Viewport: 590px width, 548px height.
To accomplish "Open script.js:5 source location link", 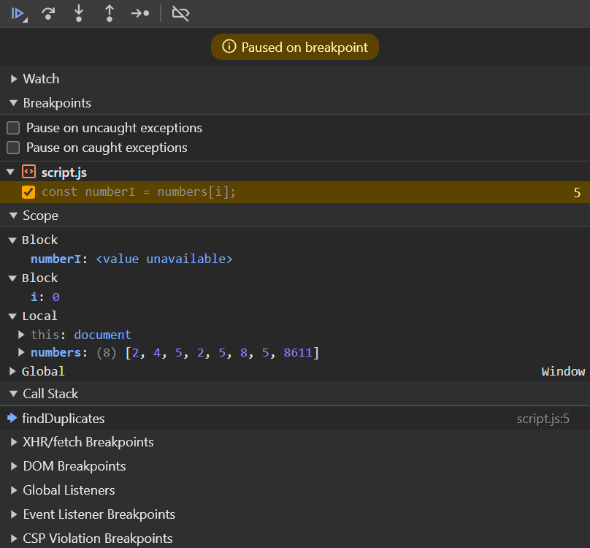I will [543, 419].
